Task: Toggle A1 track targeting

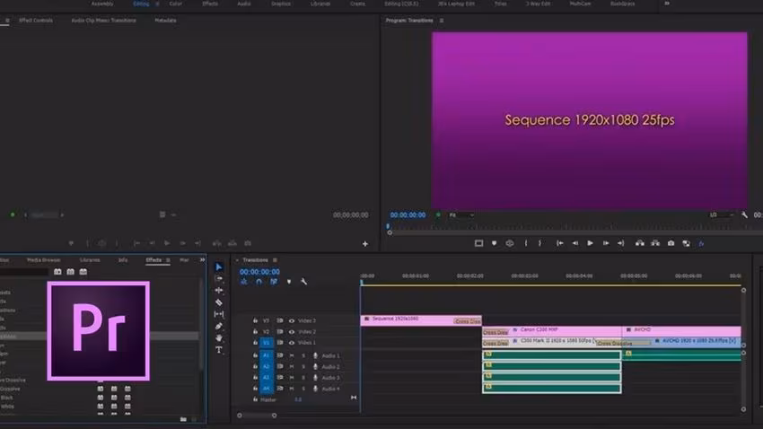Action: click(x=267, y=355)
